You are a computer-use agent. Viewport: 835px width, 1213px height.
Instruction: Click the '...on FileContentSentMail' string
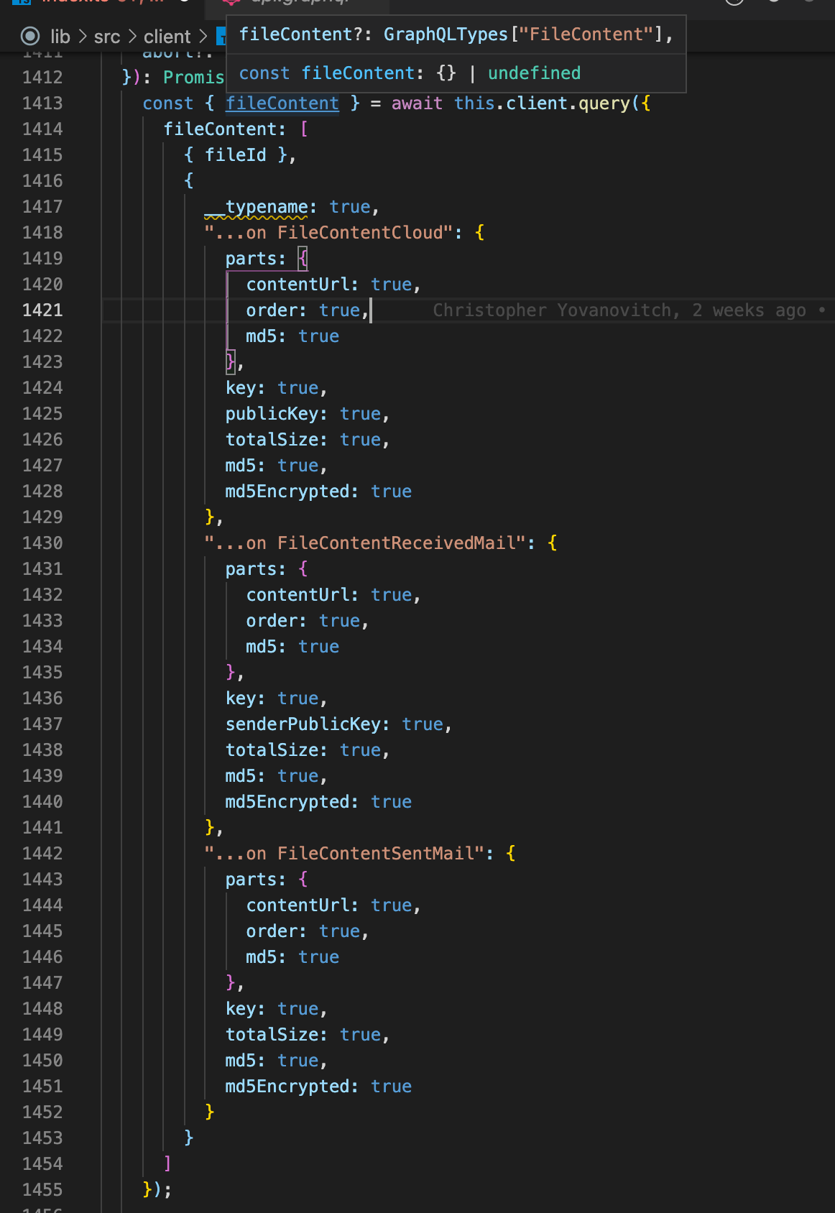coord(345,854)
